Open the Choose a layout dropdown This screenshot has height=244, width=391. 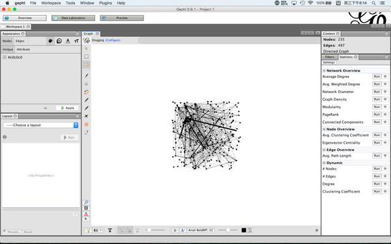click(x=41, y=125)
